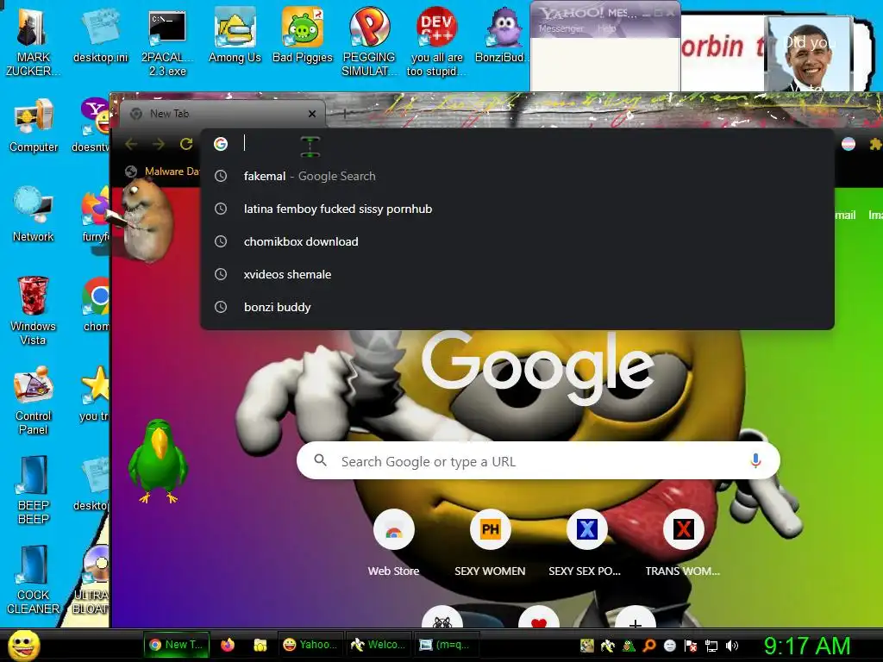Open Firefox from the taskbar

click(228, 645)
